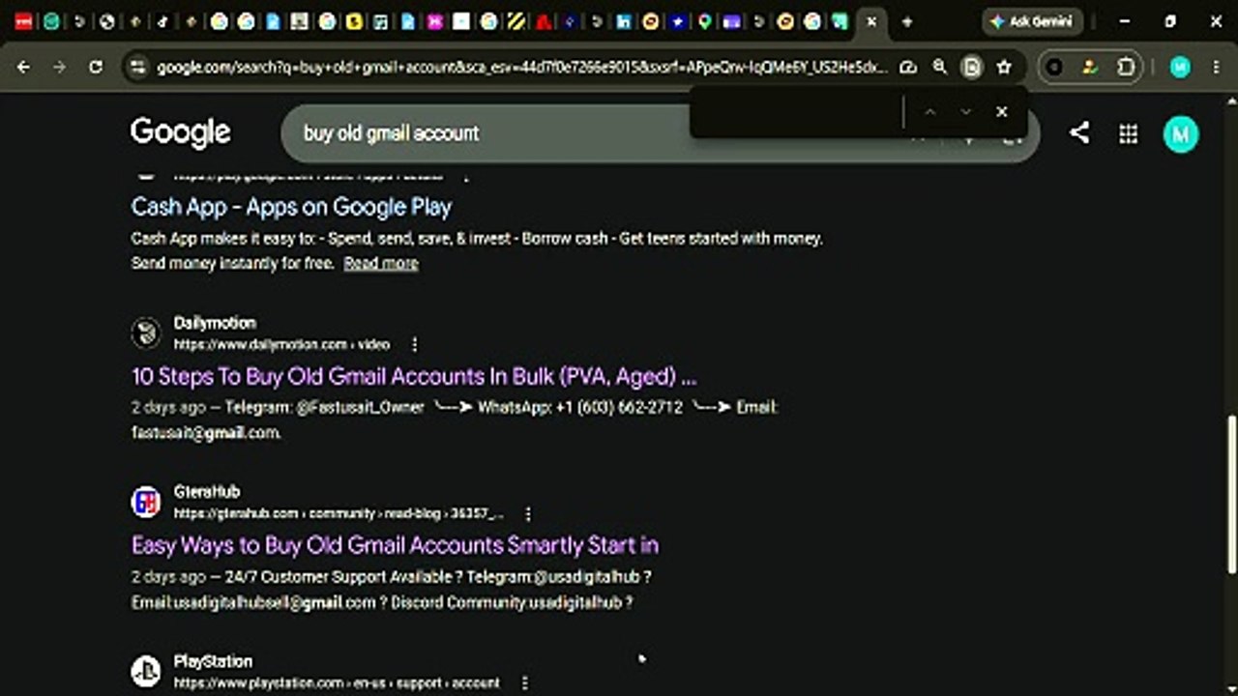Open '10 Steps To Buy Old Gmail Accounts' result
The image size is (1238, 696).
[x=414, y=376]
